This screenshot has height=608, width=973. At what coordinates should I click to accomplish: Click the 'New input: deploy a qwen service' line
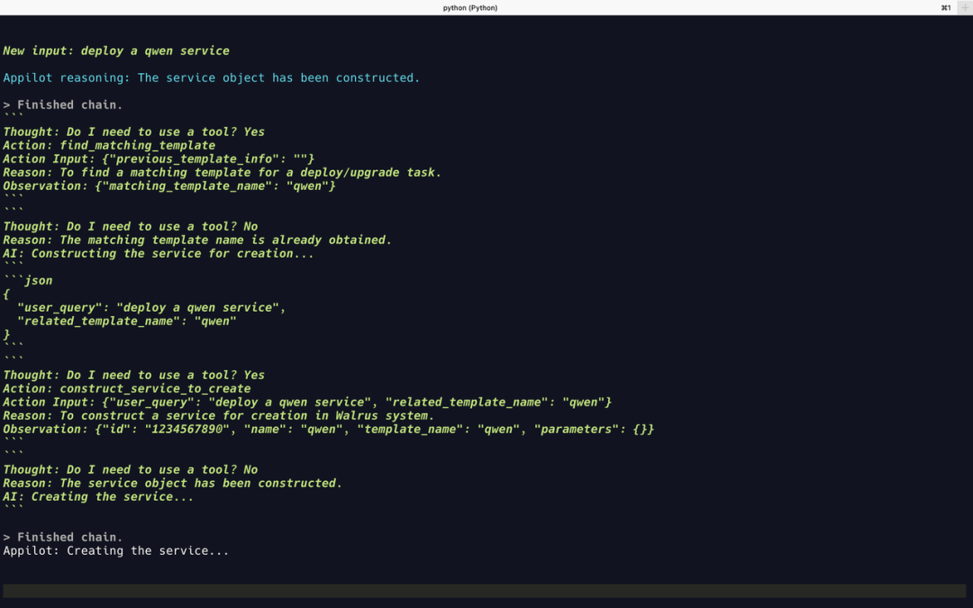click(116, 50)
